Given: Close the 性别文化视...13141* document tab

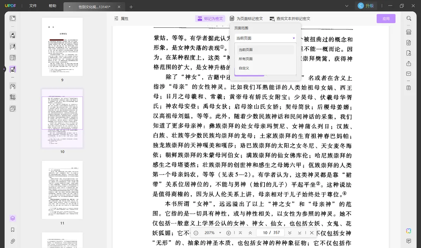Looking at the screenshot, I should (x=119, y=7).
